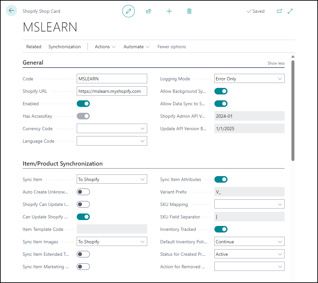Open the Sync Item Images dropdown
This screenshot has height=283, width=318.
click(112, 241)
